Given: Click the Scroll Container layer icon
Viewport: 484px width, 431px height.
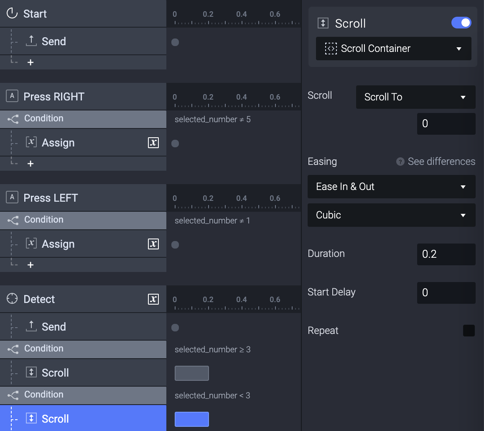Looking at the screenshot, I should tap(331, 49).
